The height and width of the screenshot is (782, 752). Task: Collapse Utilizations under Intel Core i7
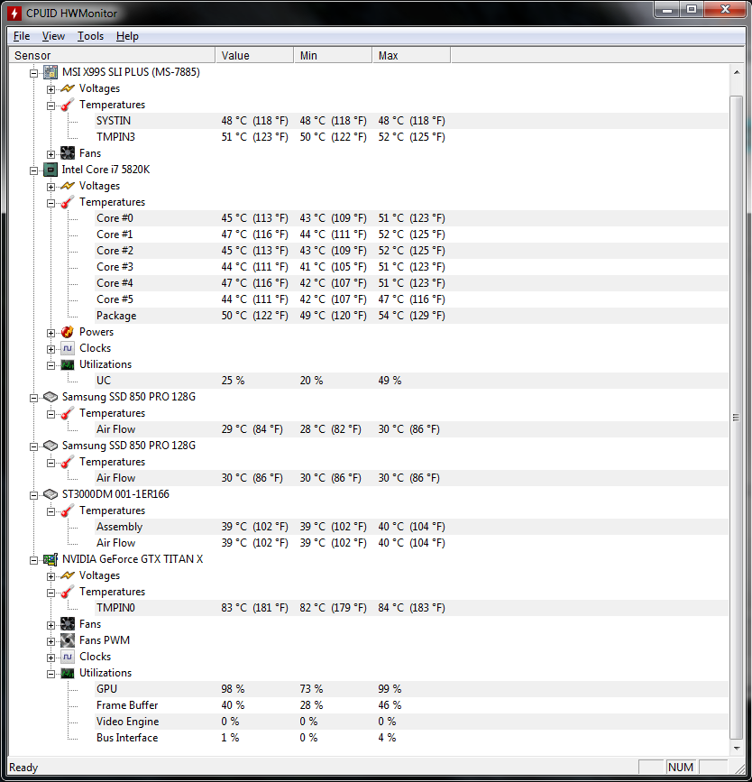coord(50,365)
